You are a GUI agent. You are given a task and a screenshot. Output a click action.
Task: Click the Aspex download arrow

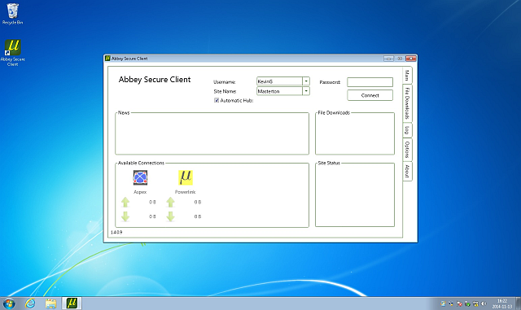(125, 216)
